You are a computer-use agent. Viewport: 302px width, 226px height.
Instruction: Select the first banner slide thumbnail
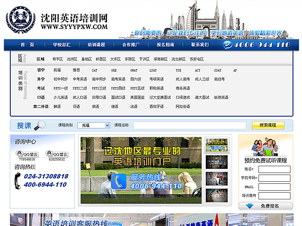(x=217, y=145)
